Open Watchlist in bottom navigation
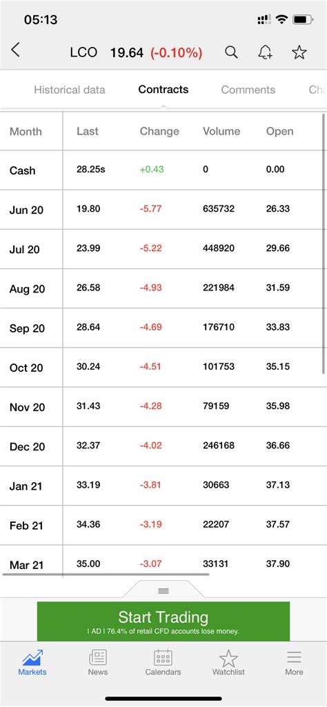 tap(228, 662)
